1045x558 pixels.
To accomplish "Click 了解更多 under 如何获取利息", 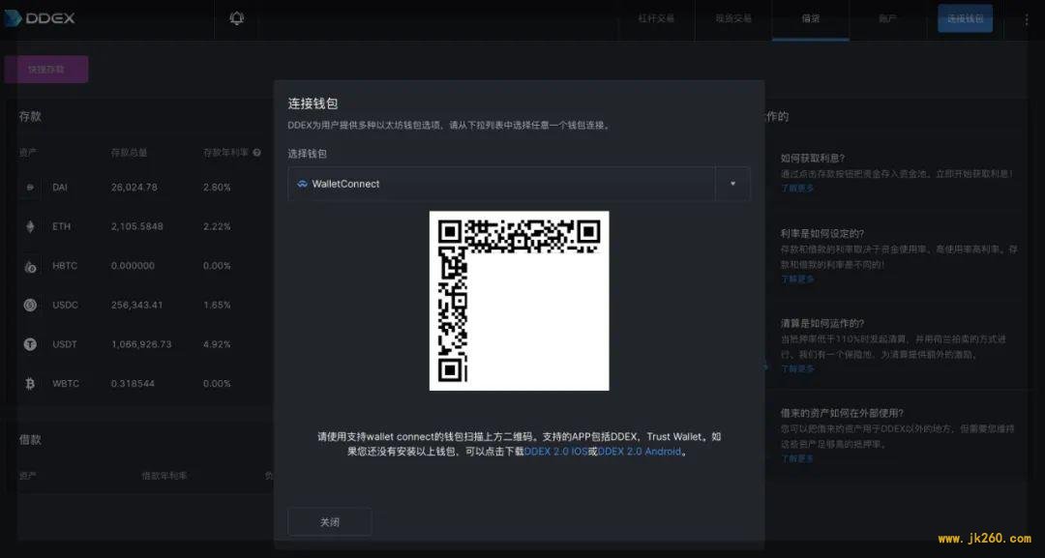I will tap(797, 189).
